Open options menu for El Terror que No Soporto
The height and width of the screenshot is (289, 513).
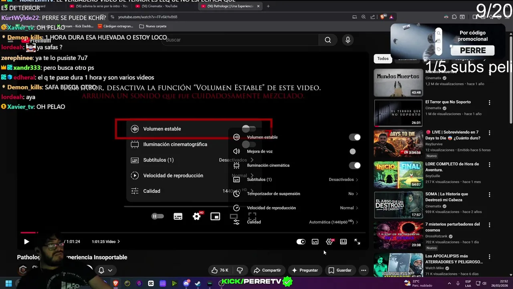[x=489, y=103]
